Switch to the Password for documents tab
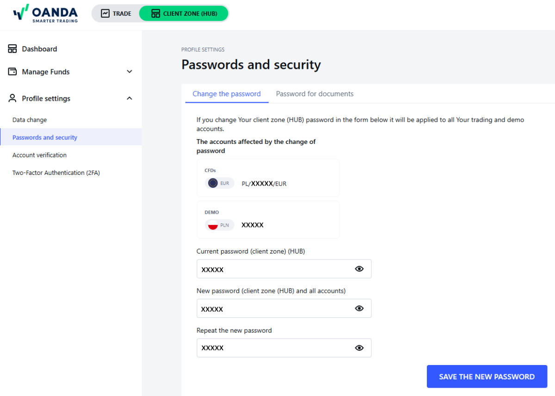This screenshot has width=555, height=396. 314,93
